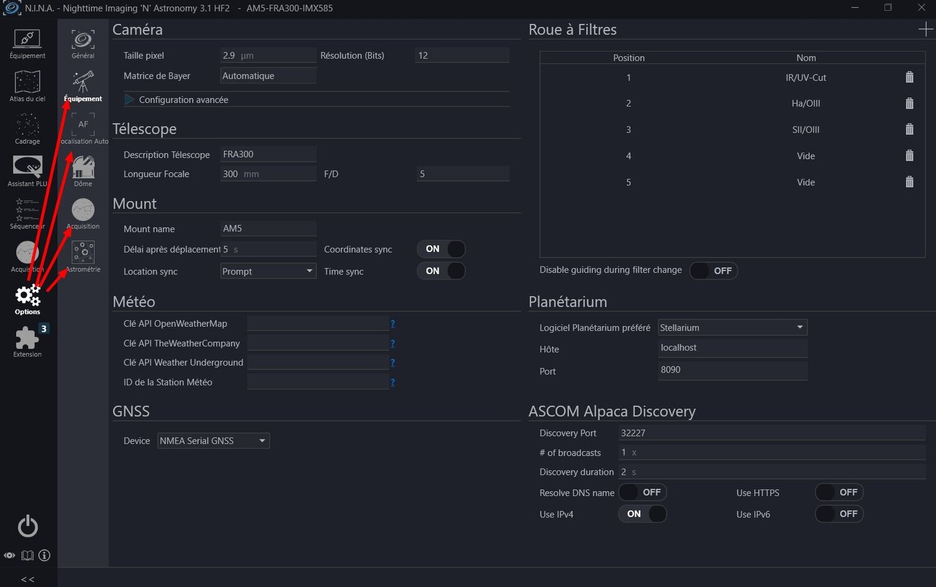Image resolution: width=936 pixels, height=587 pixels.
Task: Delete the IR/UV-Cut filter entry
Action: (x=909, y=77)
